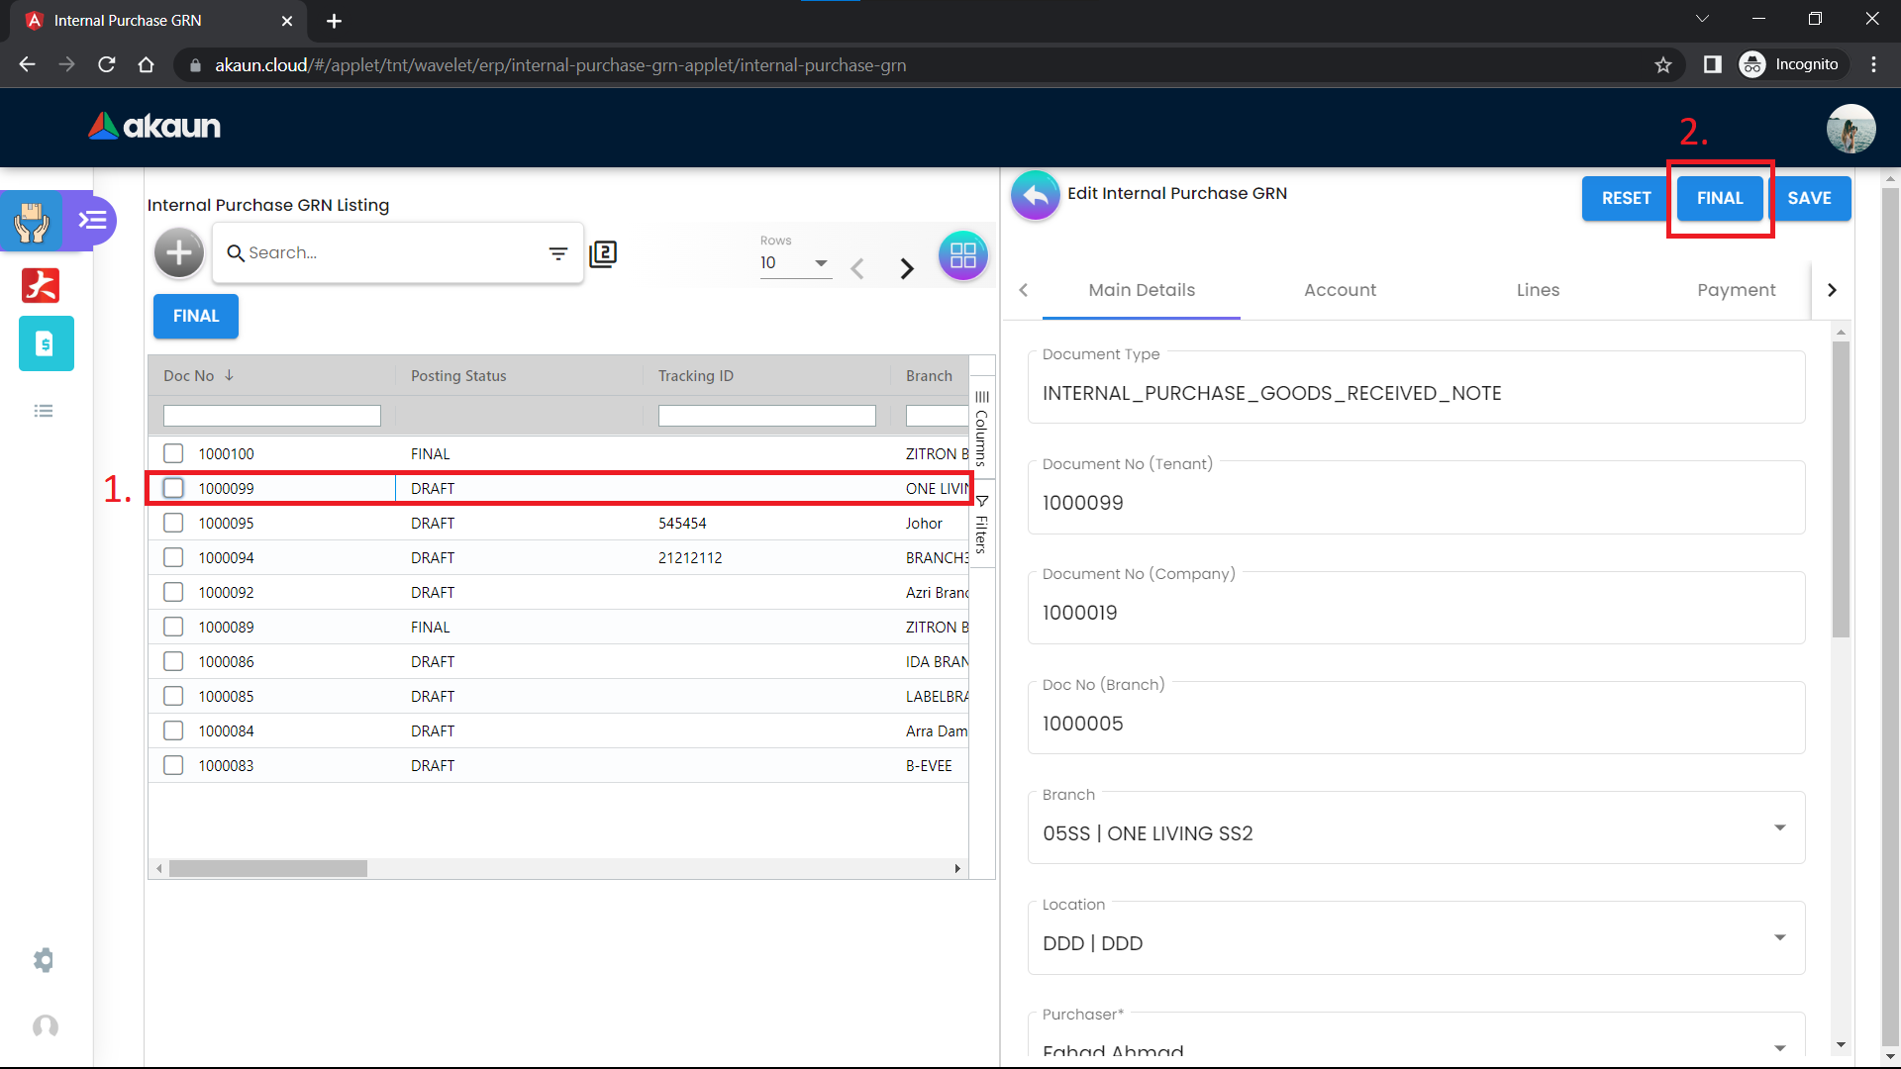
Task: Switch to the Account tab
Action: pyautogui.click(x=1340, y=290)
